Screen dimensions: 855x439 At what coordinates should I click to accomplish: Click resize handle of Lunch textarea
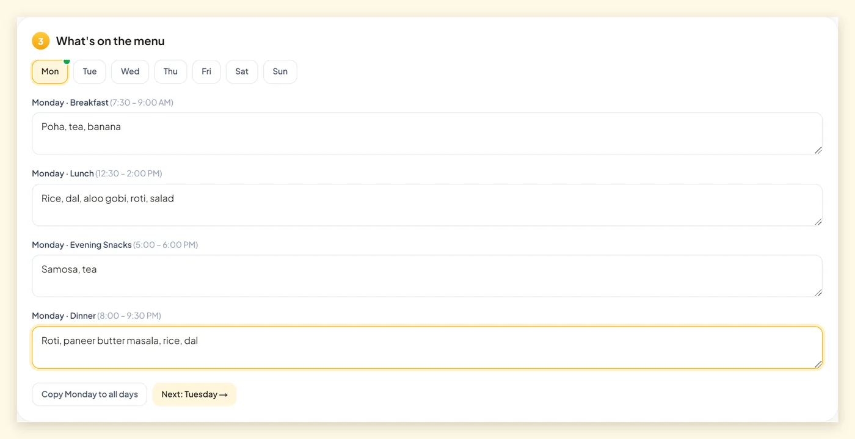coord(818,222)
